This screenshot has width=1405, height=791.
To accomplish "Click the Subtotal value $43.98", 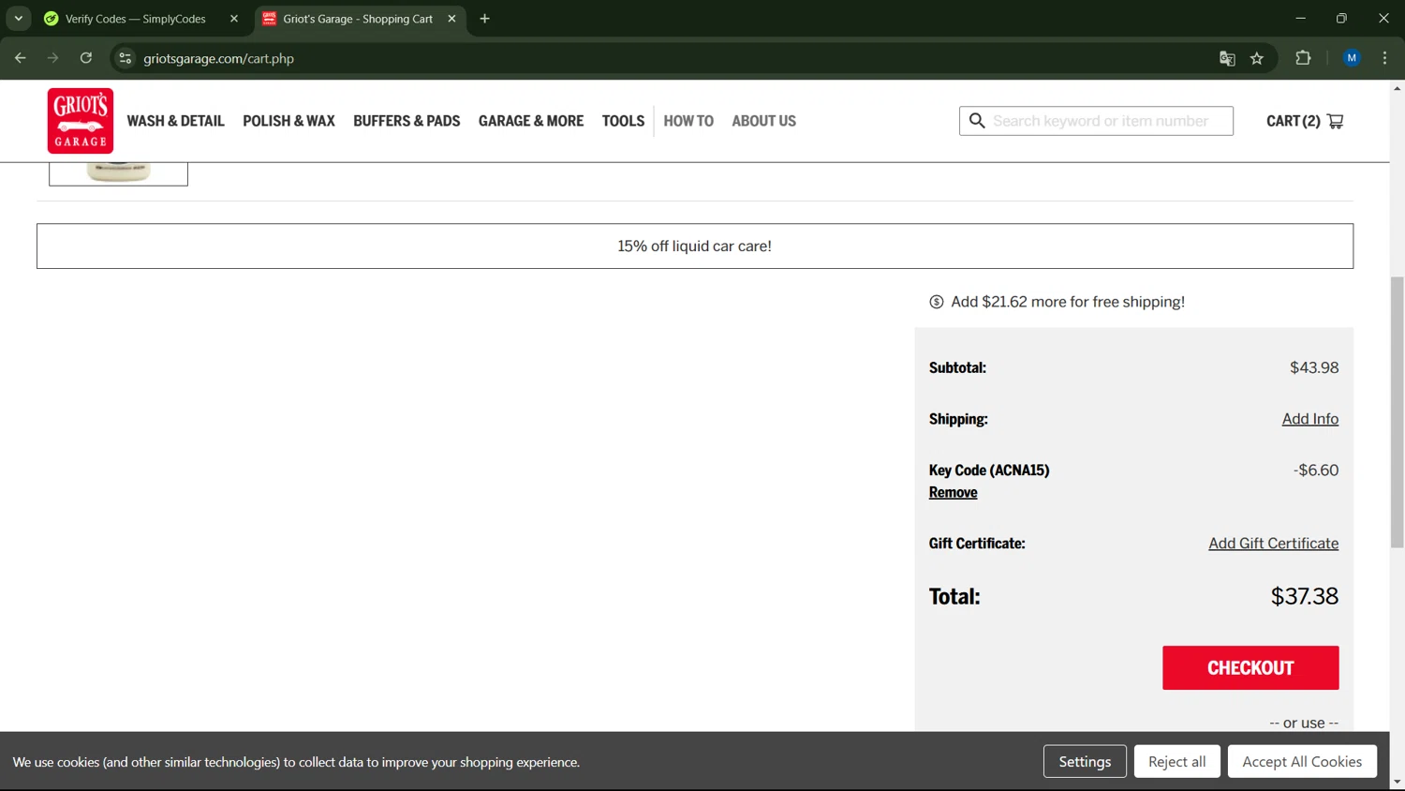I will tap(1314, 367).
